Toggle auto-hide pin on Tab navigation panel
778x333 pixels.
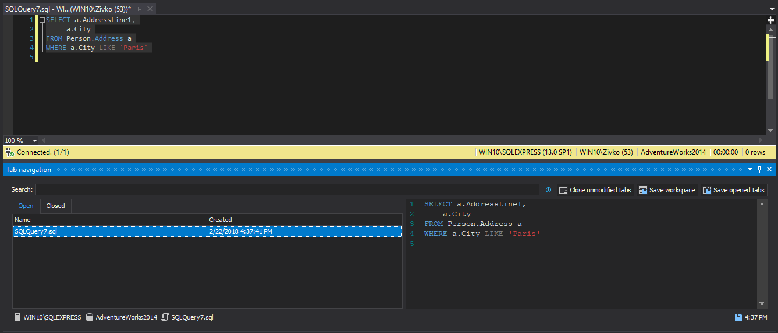(x=759, y=170)
